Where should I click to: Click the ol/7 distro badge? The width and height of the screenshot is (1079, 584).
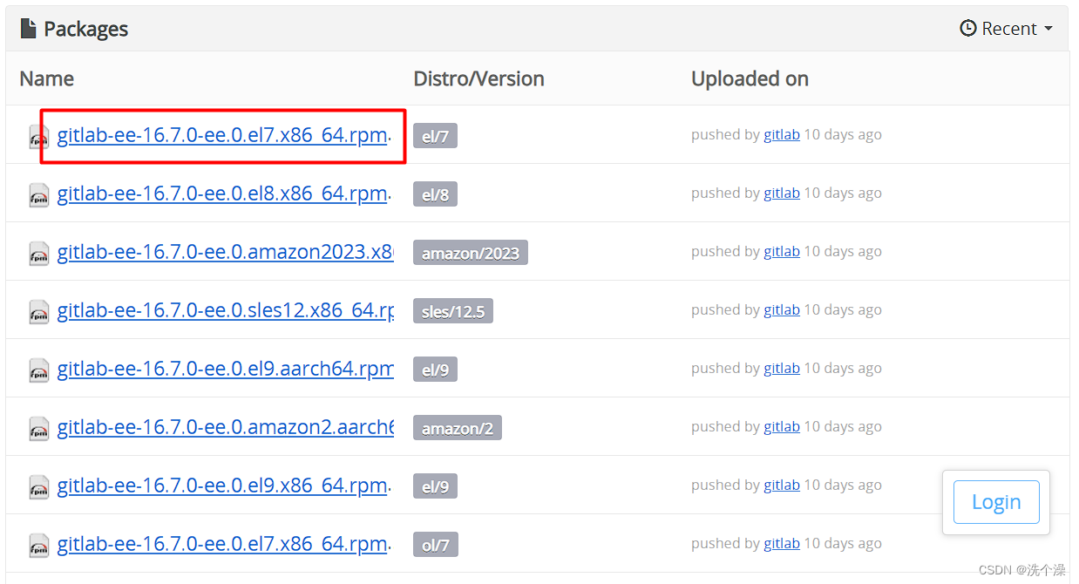pyautogui.click(x=434, y=544)
